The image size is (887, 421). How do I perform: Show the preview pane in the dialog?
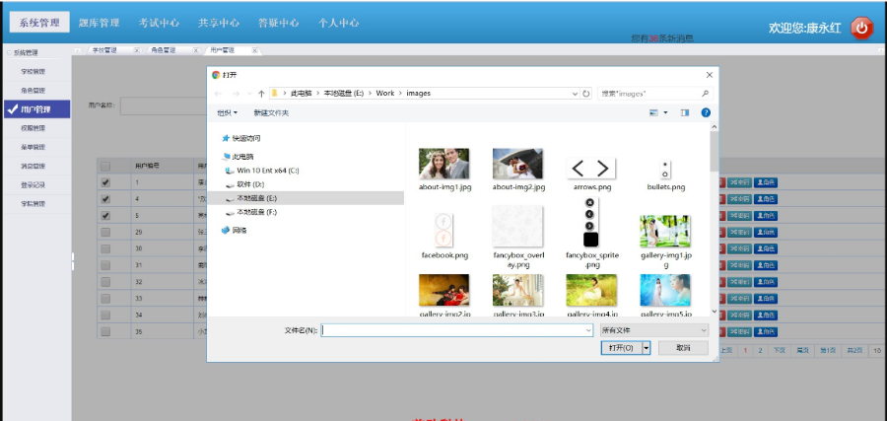685,112
